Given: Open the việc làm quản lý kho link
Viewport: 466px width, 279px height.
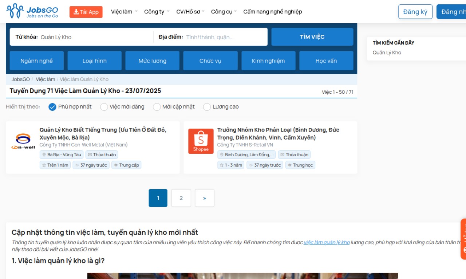Looking at the screenshot, I should [x=327, y=242].
